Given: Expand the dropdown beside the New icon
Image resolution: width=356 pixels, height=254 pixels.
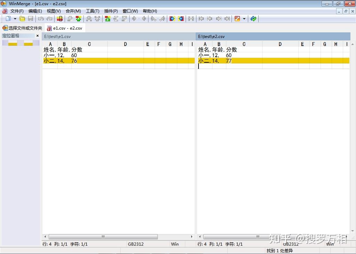Looking at the screenshot, I should [x=16, y=18].
